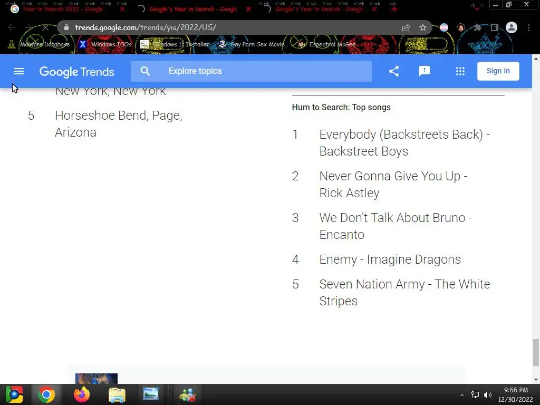540x405 pixels.
Task: Switch to Year in Search 2022 tab
Action: tap(63, 9)
